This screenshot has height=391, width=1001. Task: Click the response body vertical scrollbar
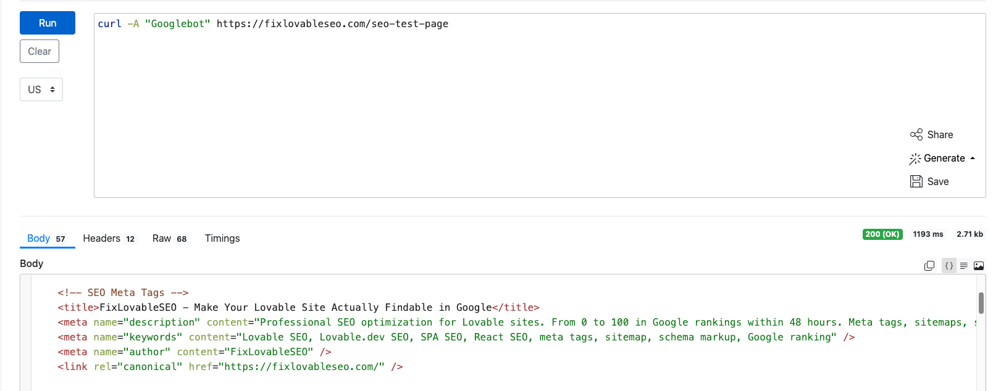pyautogui.click(x=981, y=303)
